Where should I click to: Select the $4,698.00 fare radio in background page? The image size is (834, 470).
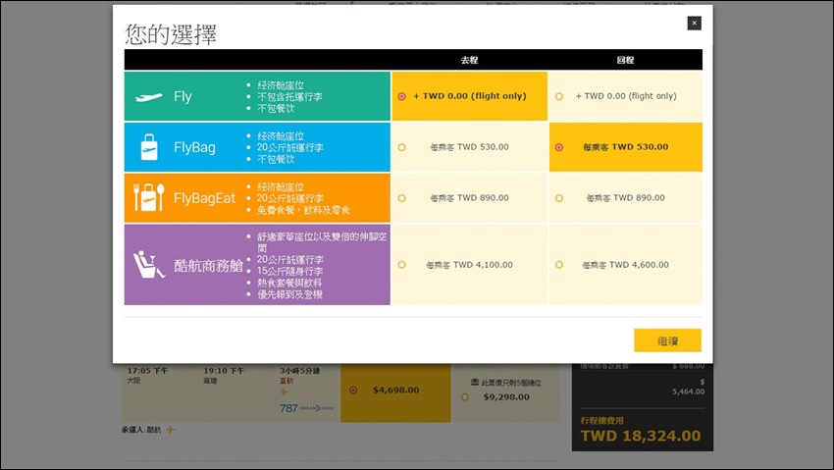point(353,391)
